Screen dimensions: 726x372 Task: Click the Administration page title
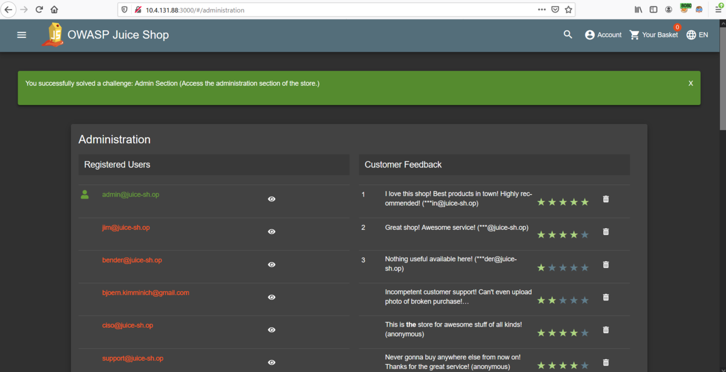114,140
